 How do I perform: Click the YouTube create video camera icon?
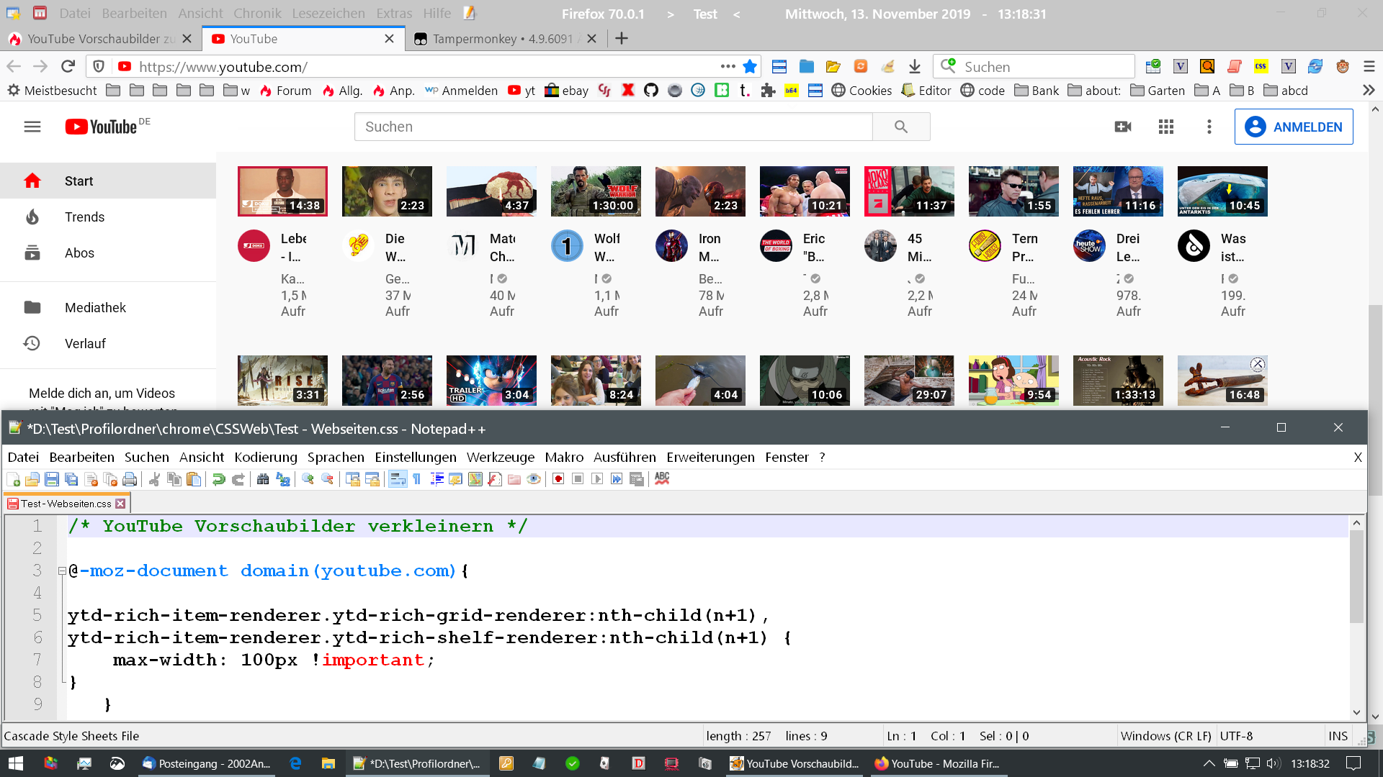pos(1123,127)
